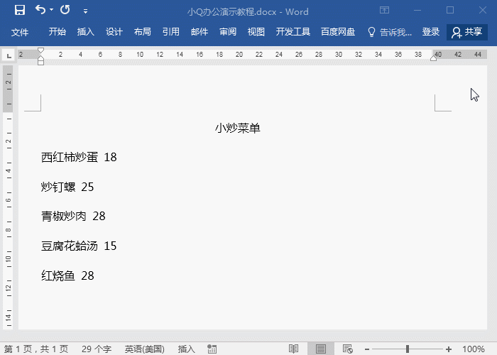Toggle the 插入 overtype mode indicator
The width and height of the screenshot is (497, 355).
click(x=186, y=349)
